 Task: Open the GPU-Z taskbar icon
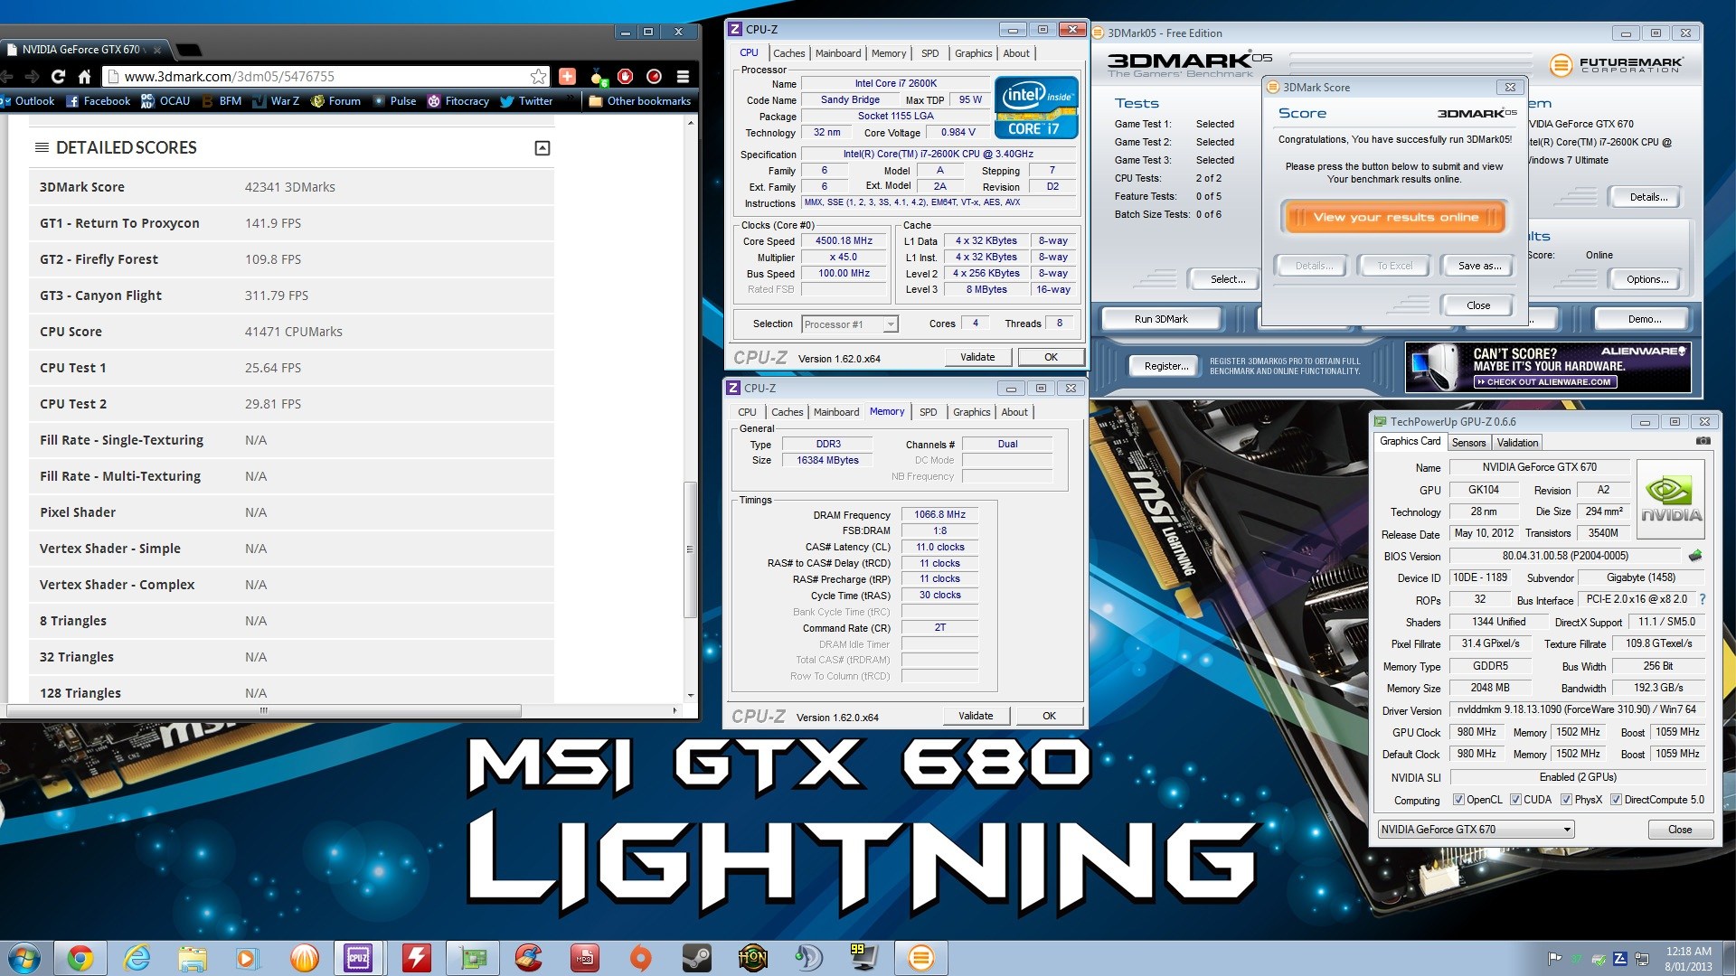point(472,958)
